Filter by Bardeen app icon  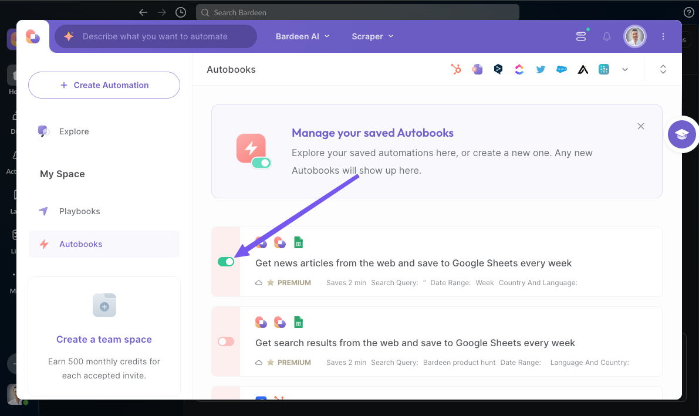point(477,70)
